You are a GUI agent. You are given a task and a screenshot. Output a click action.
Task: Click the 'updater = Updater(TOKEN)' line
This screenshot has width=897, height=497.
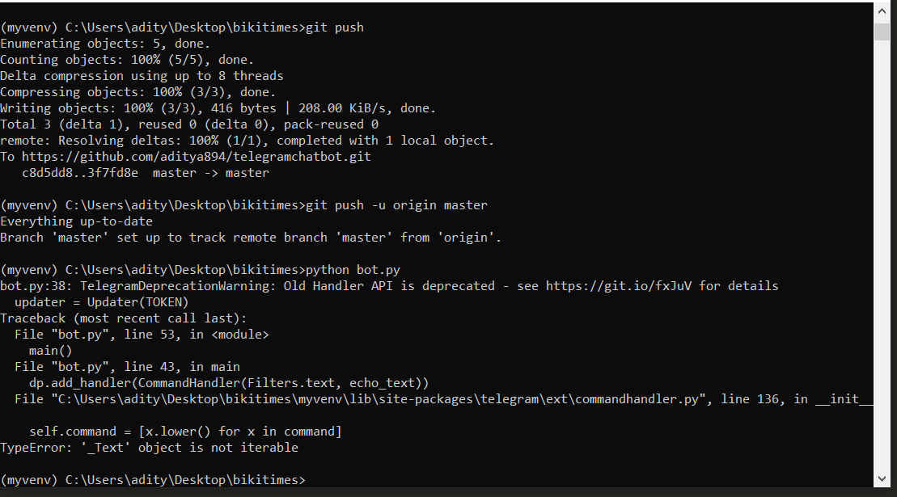click(x=101, y=302)
